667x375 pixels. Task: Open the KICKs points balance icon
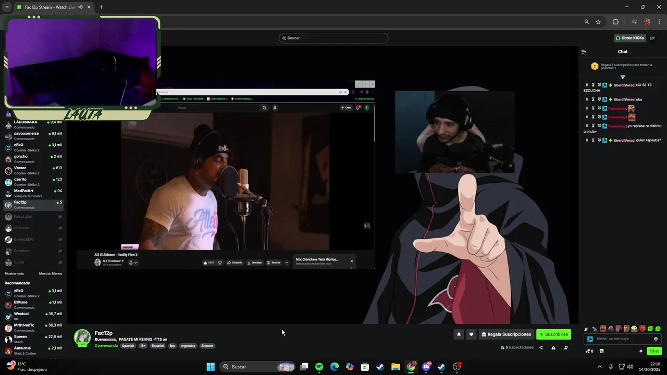pos(589,351)
